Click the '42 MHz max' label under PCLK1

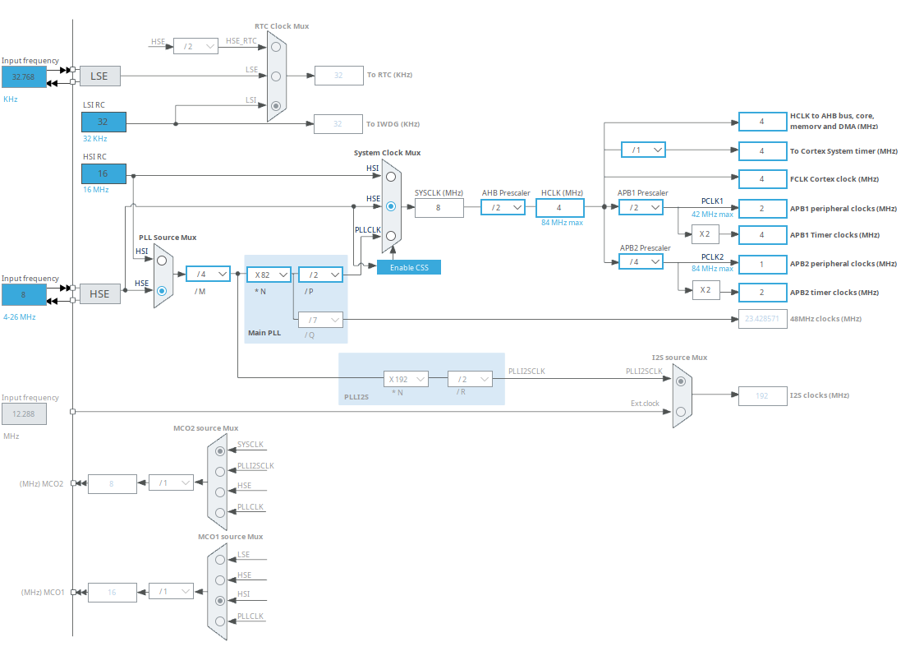712,215
